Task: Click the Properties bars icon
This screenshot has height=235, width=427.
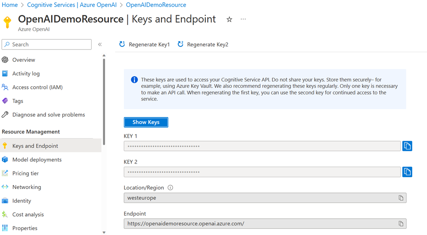Action: [5, 228]
